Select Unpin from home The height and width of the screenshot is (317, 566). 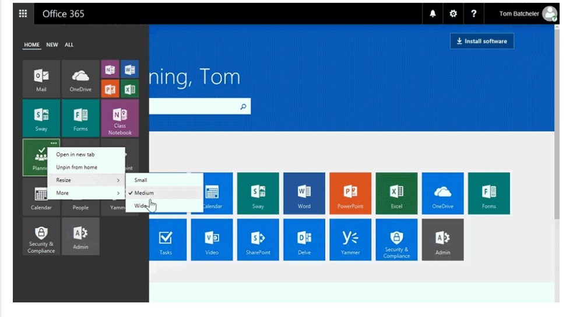(x=86, y=168)
